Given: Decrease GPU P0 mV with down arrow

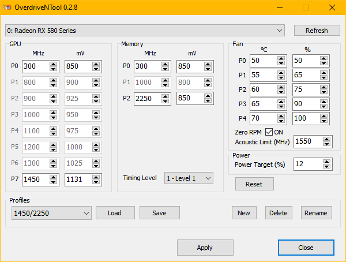Looking at the screenshot, I should click(96, 69).
